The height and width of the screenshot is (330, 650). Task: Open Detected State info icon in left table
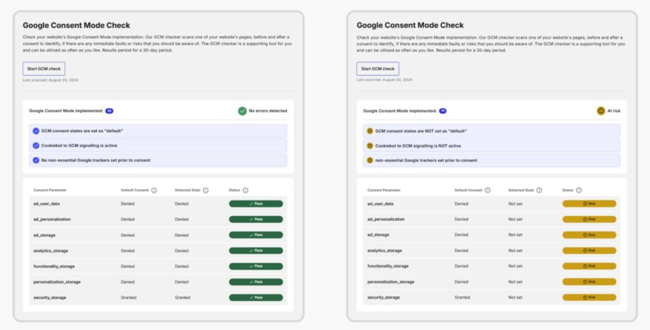(206, 190)
